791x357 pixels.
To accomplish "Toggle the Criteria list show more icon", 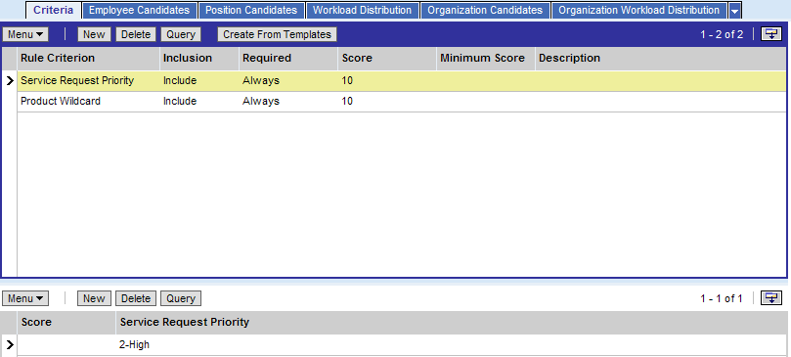I will (770, 34).
